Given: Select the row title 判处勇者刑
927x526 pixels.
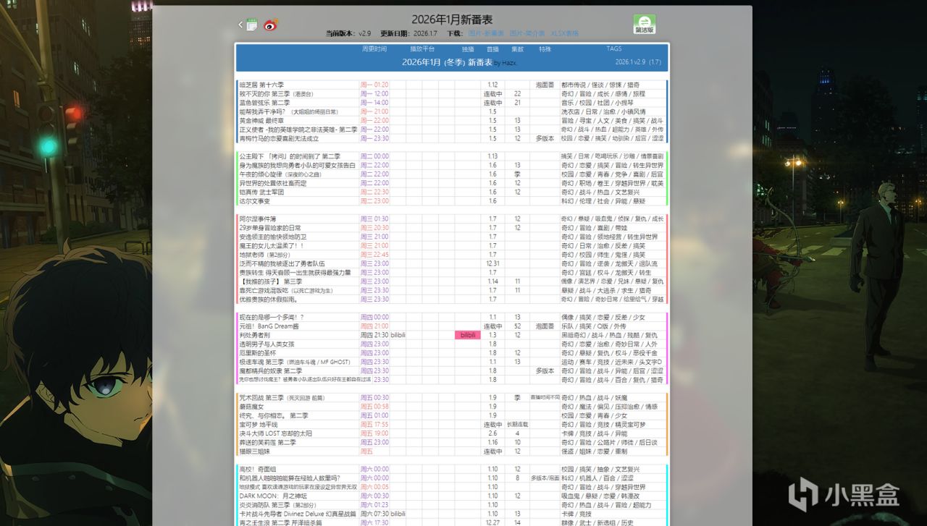Looking at the screenshot, I should pyautogui.click(x=254, y=335).
